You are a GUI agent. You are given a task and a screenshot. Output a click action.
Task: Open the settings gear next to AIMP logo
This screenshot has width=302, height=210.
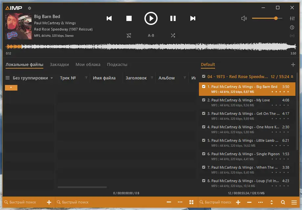click(x=29, y=8)
